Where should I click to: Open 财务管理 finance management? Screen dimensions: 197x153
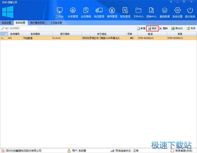(125, 12)
